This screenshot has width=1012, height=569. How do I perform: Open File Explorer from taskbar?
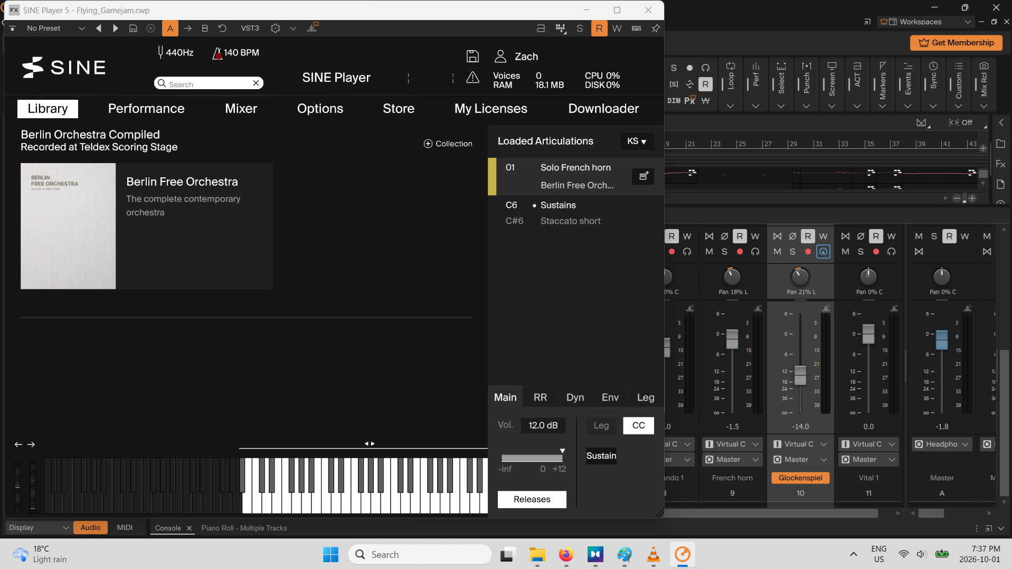[x=537, y=554]
